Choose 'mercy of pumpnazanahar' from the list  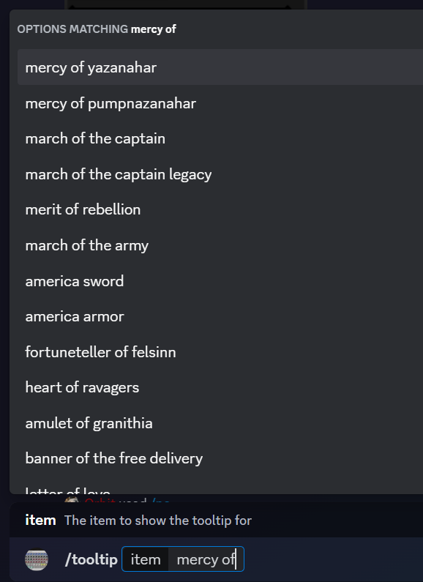pos(220,102)
